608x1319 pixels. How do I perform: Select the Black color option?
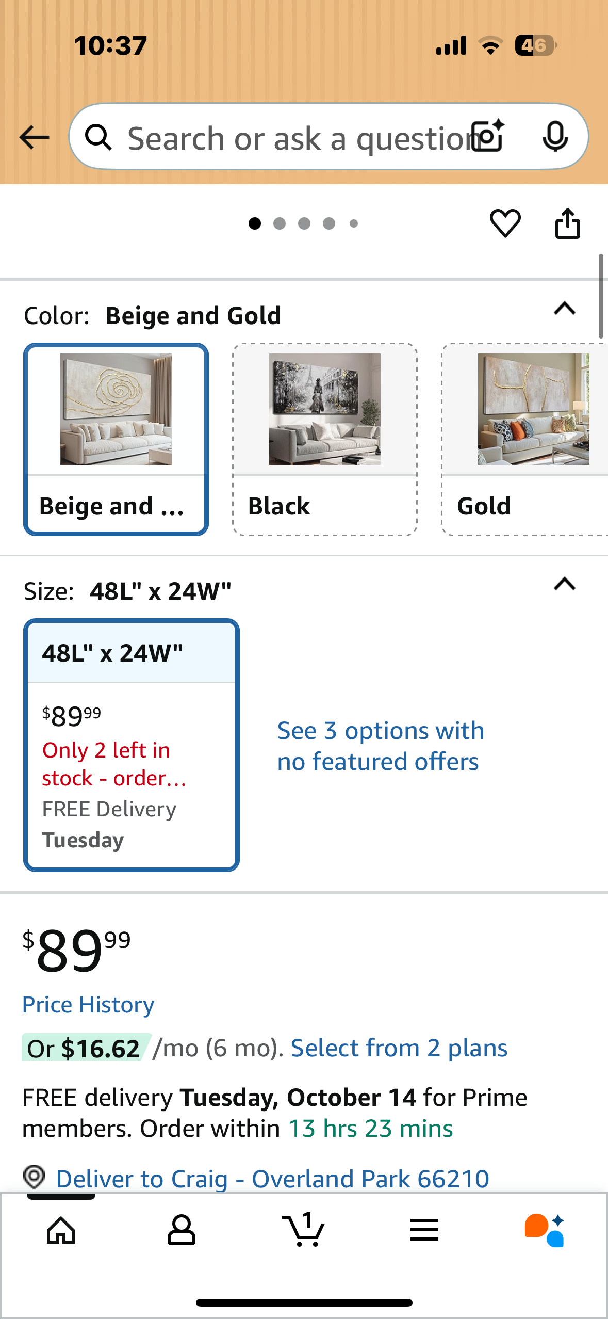tap(325, 439)
